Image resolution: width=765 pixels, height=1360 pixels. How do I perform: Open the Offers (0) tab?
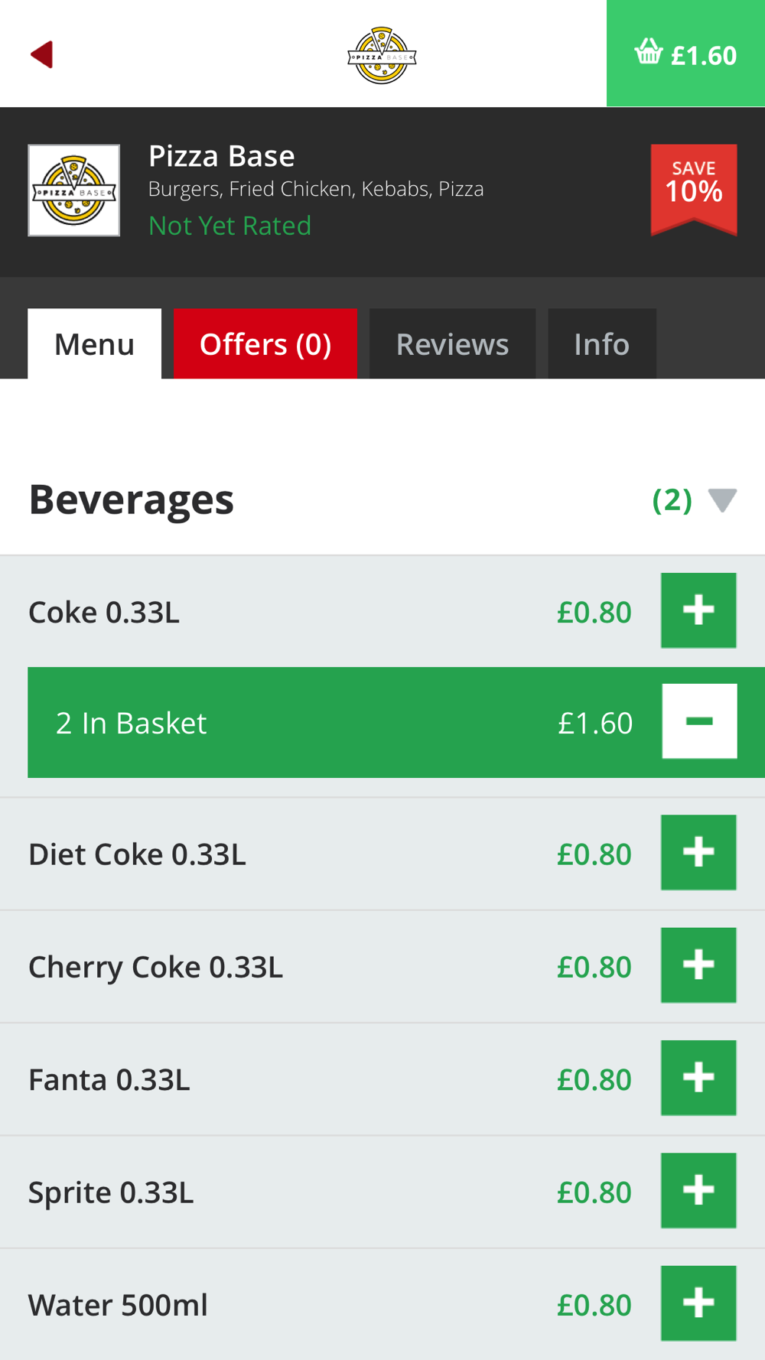coord(265,344)
